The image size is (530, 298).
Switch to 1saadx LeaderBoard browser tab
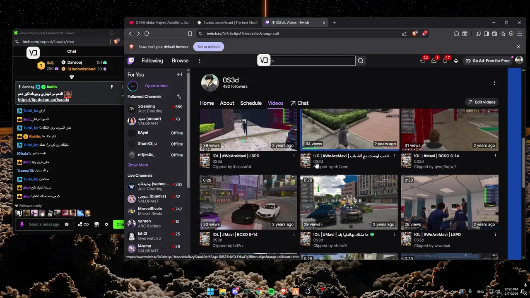coord(227,22)
